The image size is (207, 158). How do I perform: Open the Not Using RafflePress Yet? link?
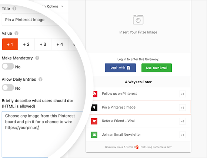[x=156, y=147]
